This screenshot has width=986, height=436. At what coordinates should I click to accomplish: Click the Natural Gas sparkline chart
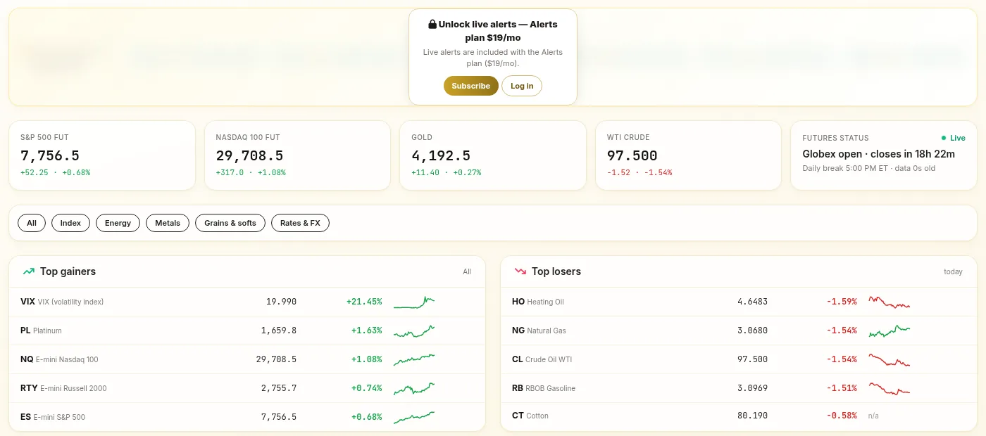(890, 331)
